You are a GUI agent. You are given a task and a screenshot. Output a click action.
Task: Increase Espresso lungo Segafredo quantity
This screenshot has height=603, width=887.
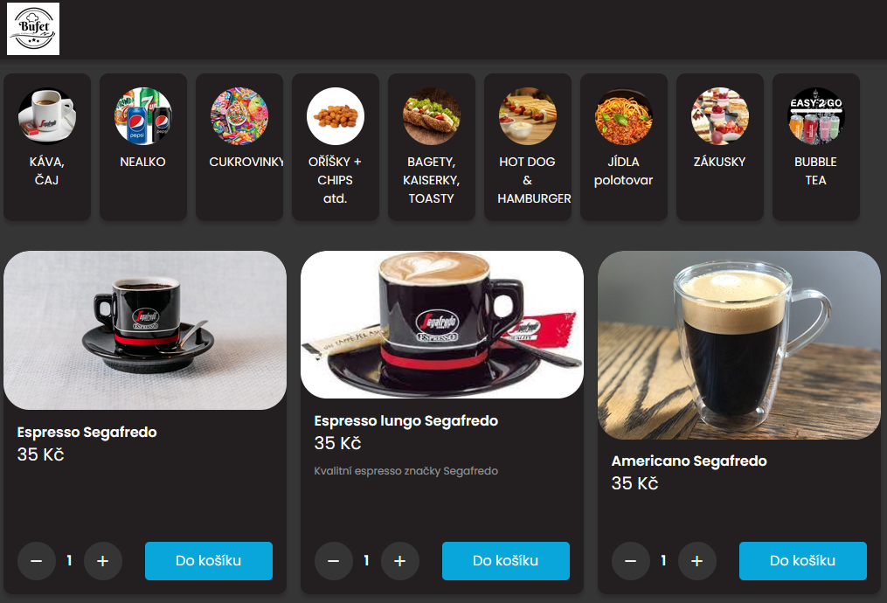click(x=400, y=561)
